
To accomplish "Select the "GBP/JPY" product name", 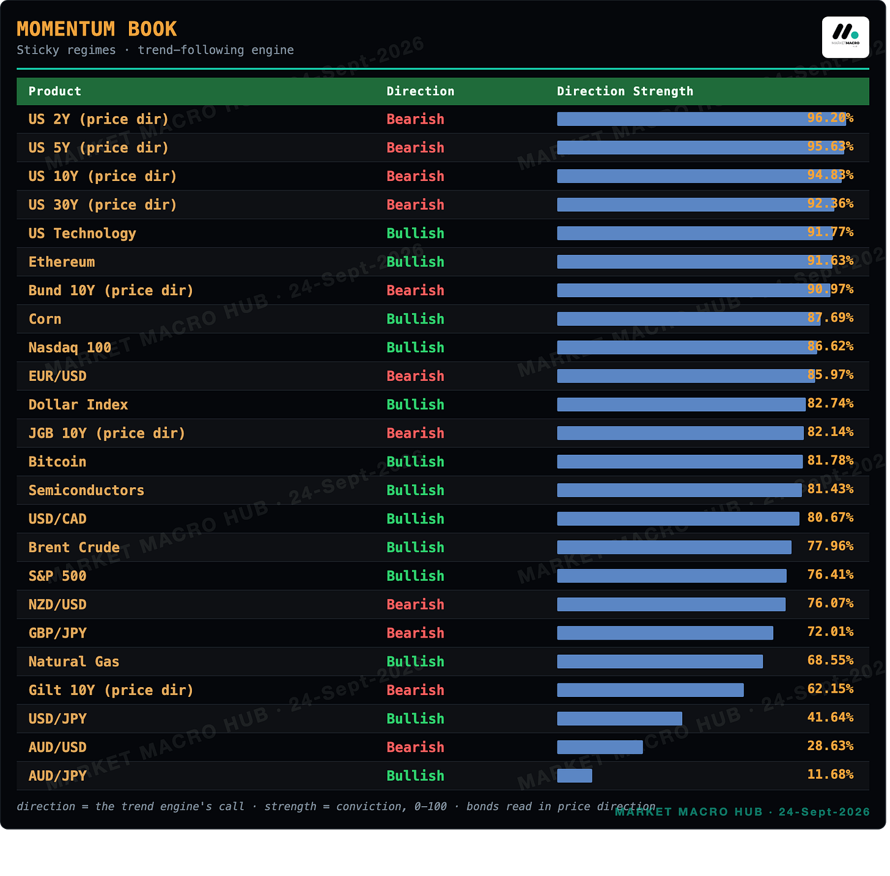I will 57,633.
